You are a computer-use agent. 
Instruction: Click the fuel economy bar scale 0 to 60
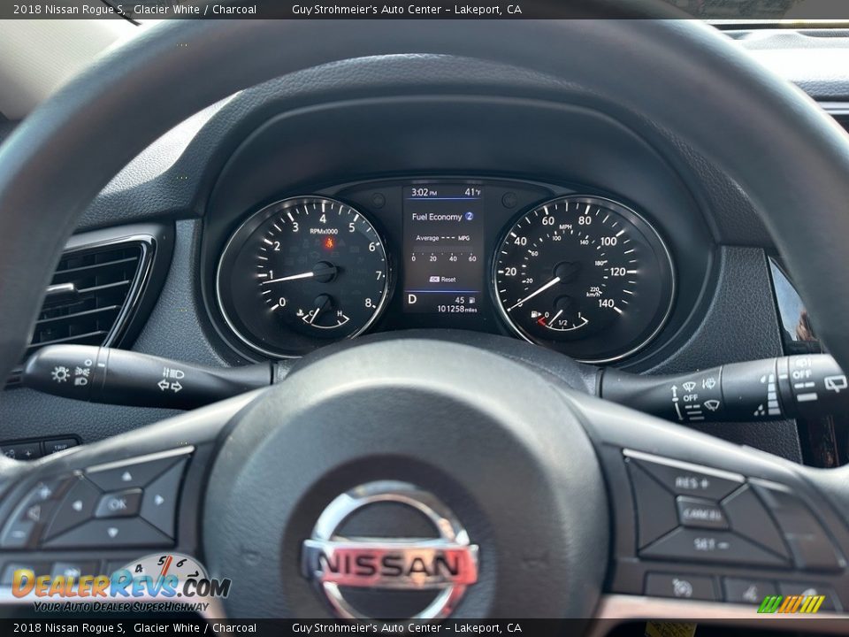click(x=443, y=255)
